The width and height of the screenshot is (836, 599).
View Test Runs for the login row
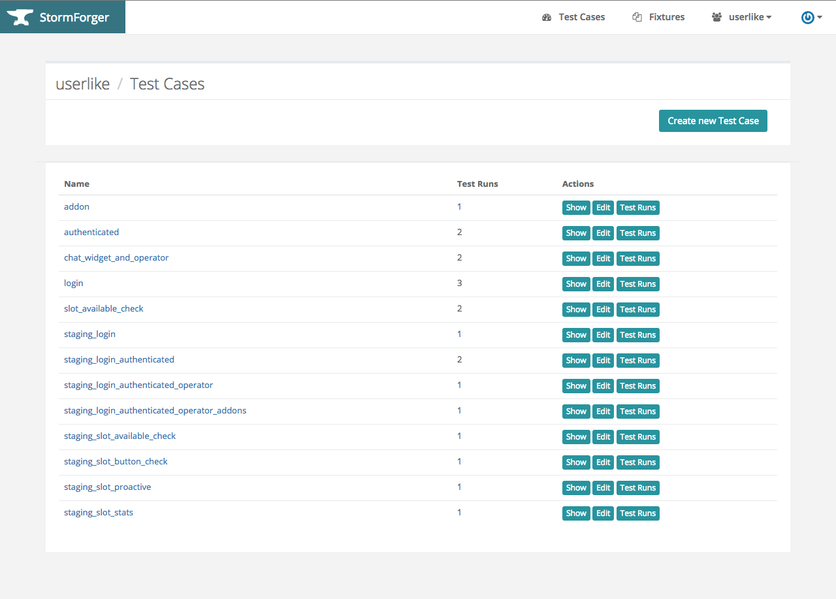click(637, 284)
